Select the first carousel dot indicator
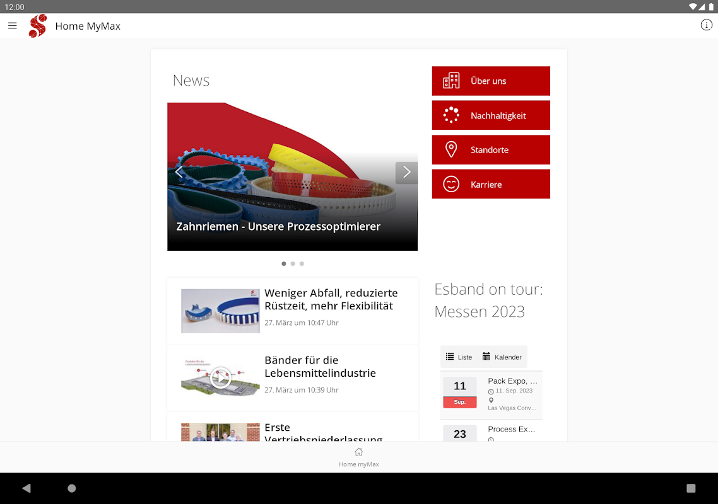The height and width of the screenshot is (504, 718). (284, 264)
